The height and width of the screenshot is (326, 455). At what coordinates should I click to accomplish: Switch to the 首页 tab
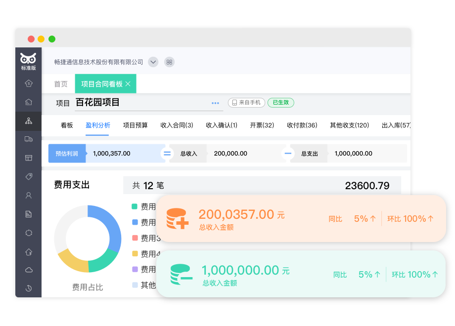point(61,84)
